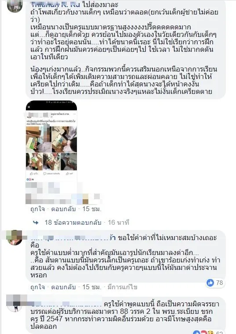Open second comment's 15 ชม. timestamp
Image resolution: width=236 pixels, height=334 pixels.
[92, 287]
